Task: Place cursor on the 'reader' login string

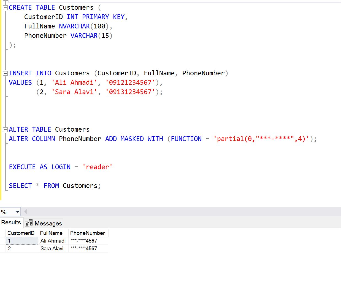Action: pyautogui.click(x=97, y=167)
